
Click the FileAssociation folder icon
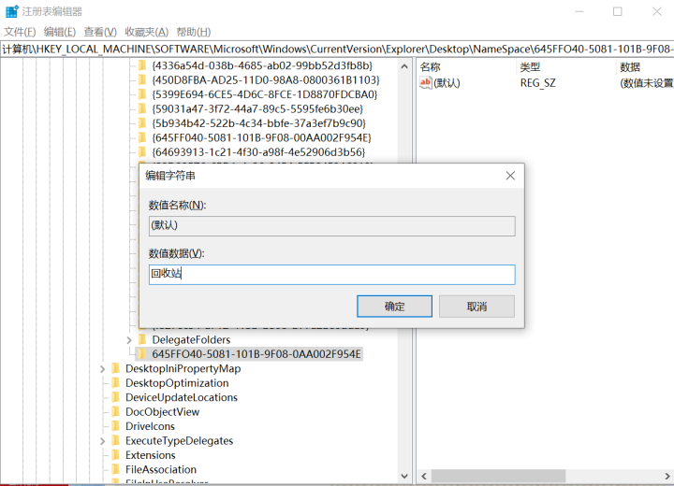pos(116,469)
